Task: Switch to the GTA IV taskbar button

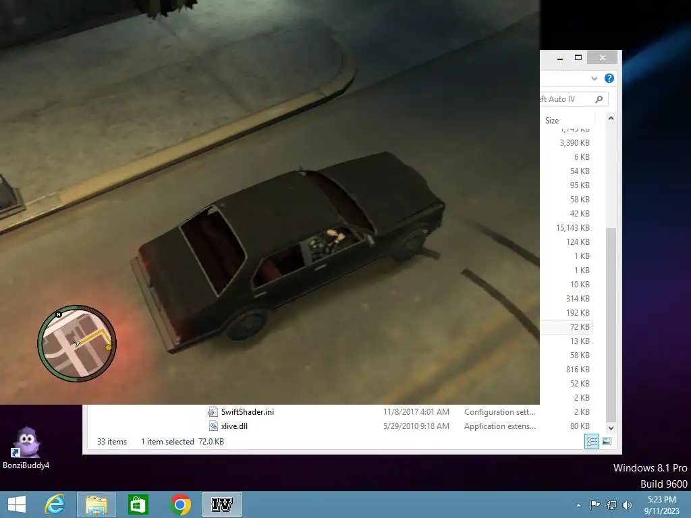Action: click(221, 505)
